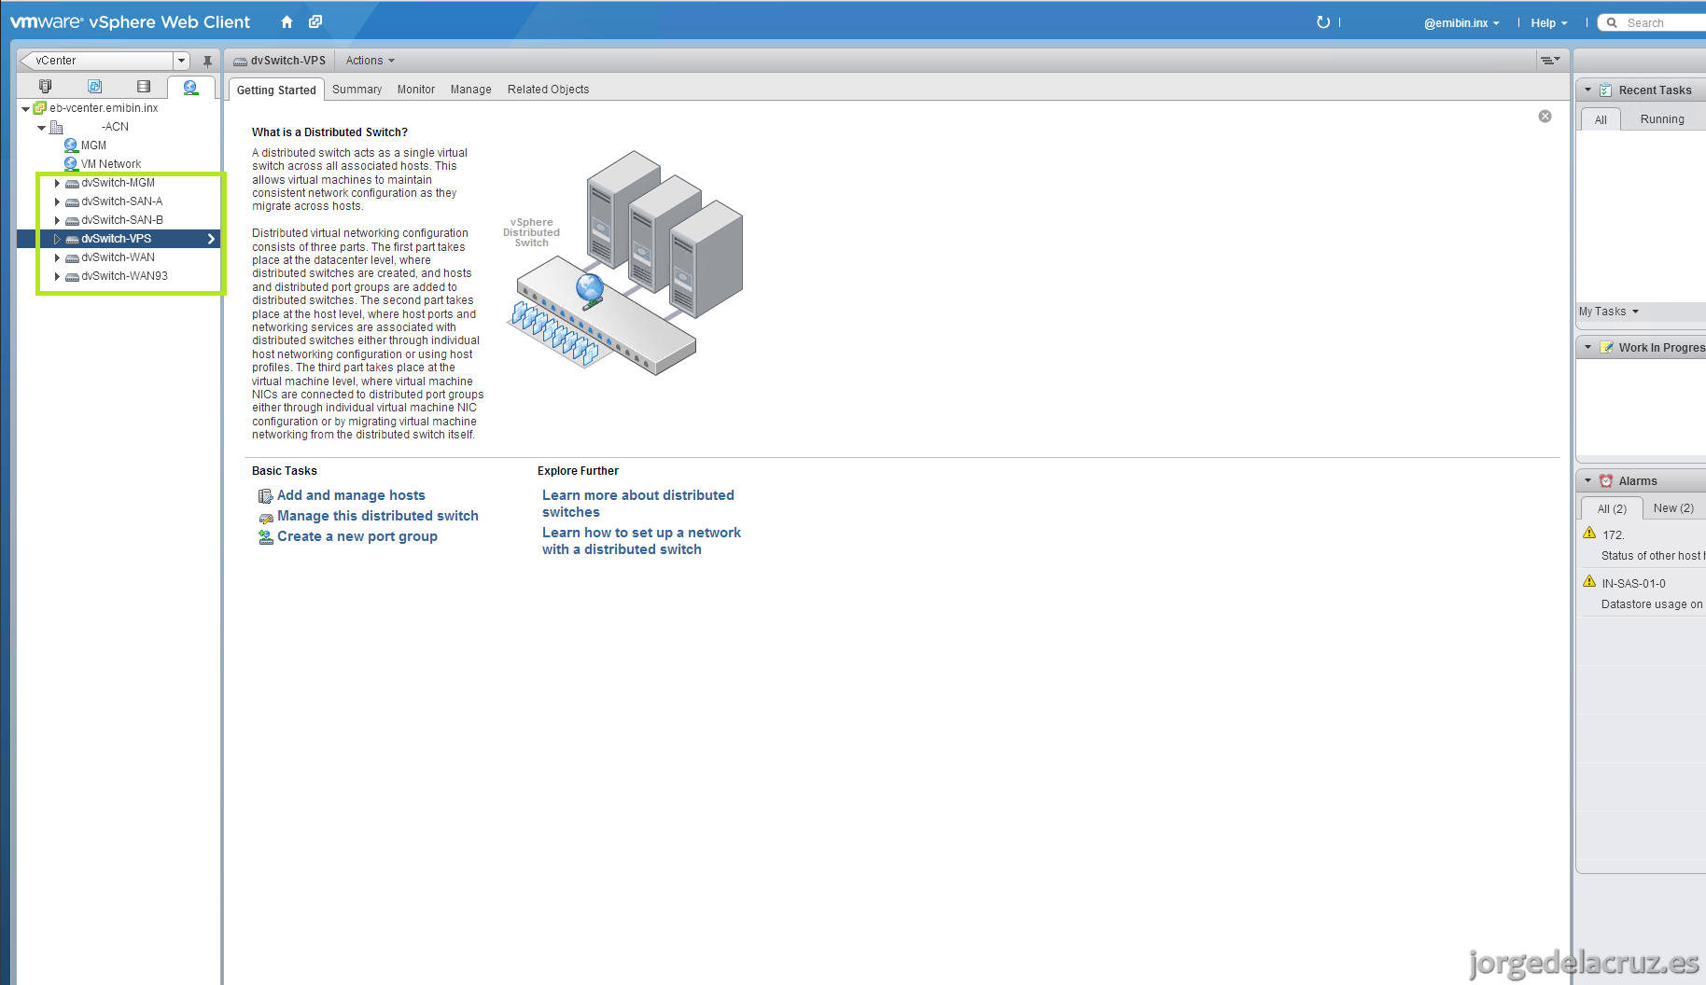This screenshot has height=985, width=1706.
Task: Collapse the eb-vcenter.emibin.inx tree node
Action: pyautogui.click(x=25, y=109)
